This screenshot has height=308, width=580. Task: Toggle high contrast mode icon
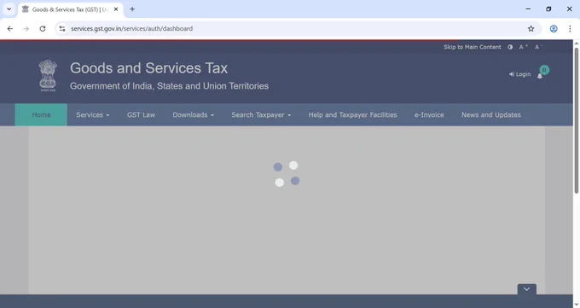510,47
